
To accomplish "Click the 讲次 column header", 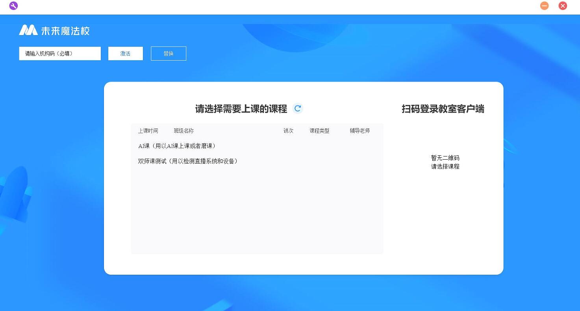I will point(288,131).
